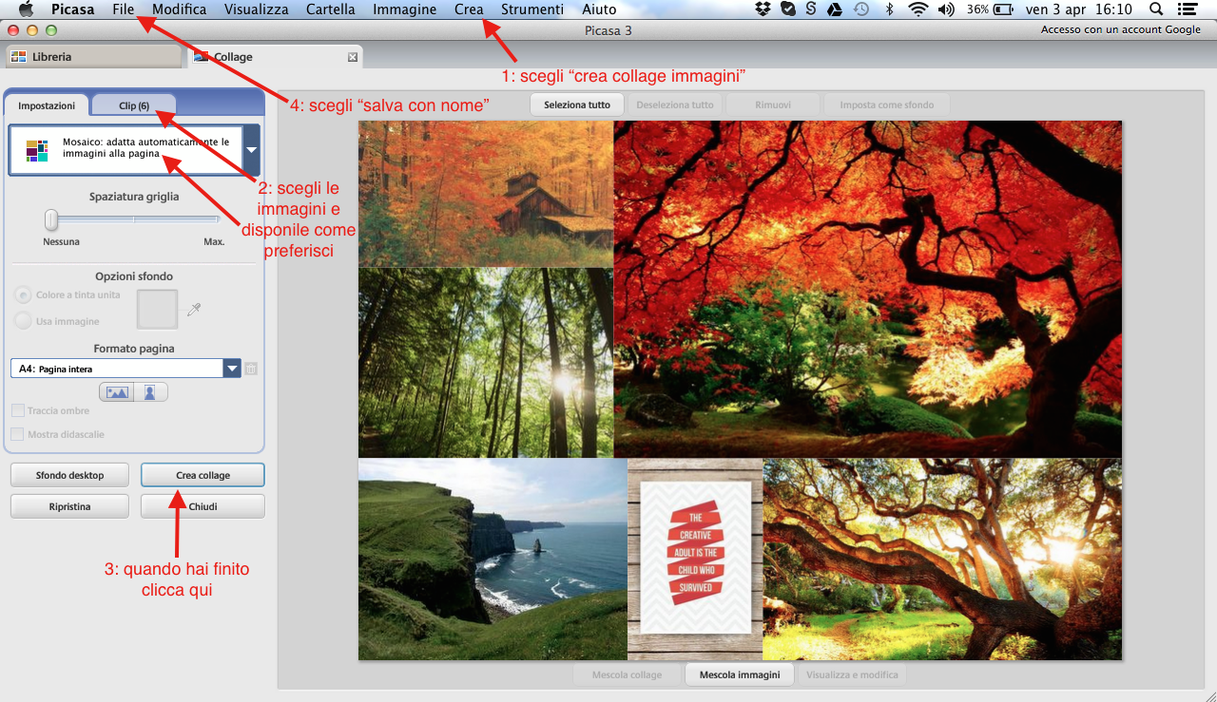This screenshot has height=702, width=1217.
Task: Open Google Drive menu bar icon
Action: pyautogui.click(x=834, y=9)
